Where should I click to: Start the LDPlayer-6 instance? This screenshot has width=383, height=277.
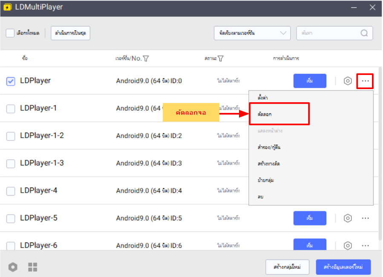click(x=310, y=244)
